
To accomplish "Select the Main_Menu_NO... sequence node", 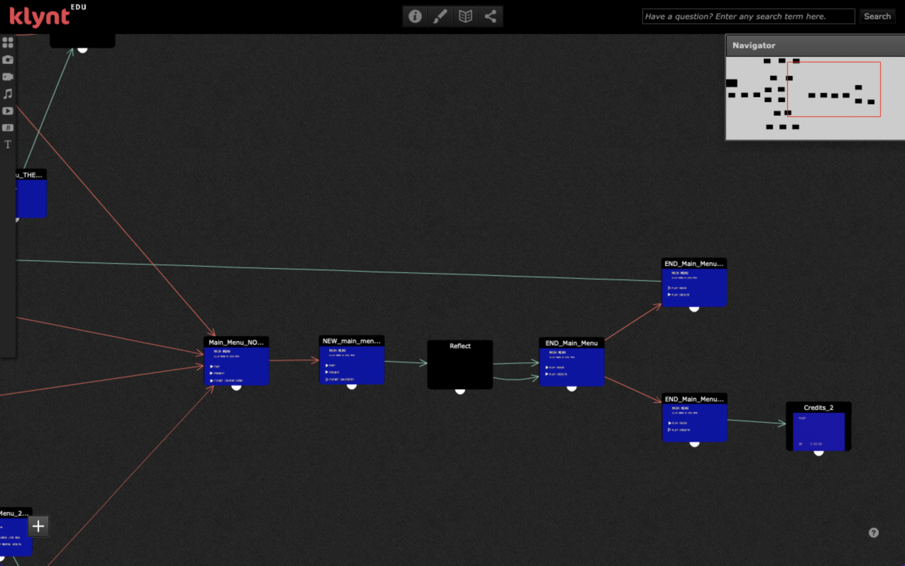I will [236, 361].
